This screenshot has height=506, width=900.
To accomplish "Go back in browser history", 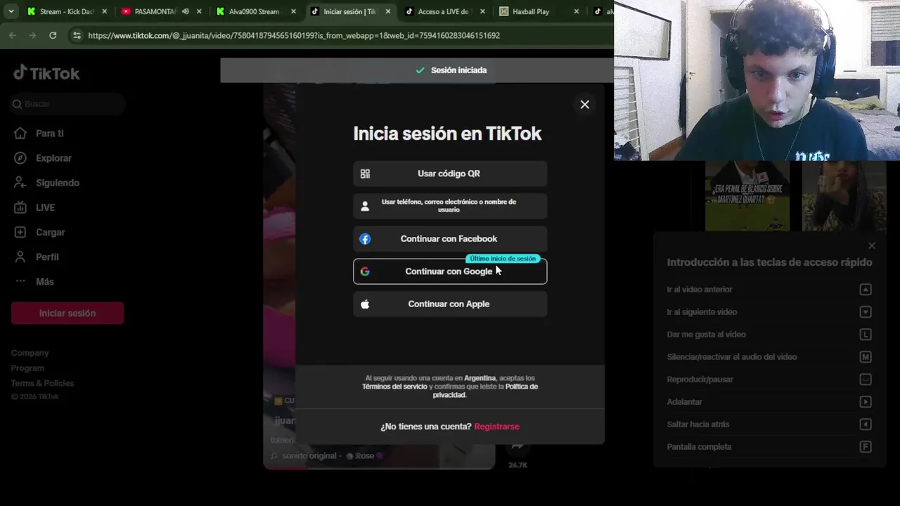I will [13, 35].
